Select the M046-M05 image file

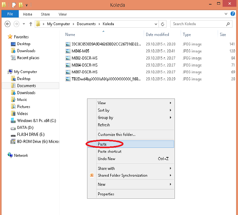point(81,51)
